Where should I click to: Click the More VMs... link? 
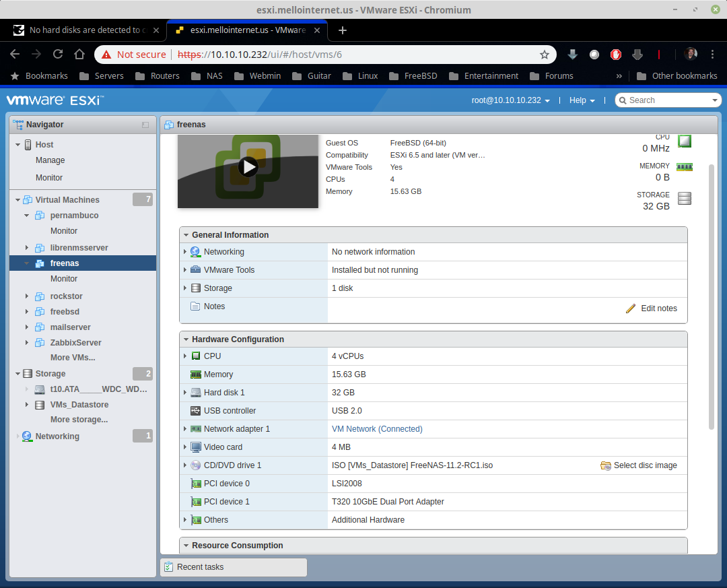pos(73,358)
